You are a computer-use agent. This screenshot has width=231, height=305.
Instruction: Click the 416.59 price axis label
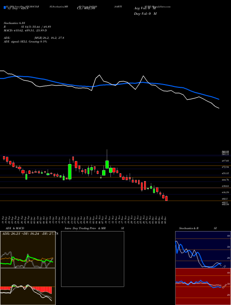(225, 192)
